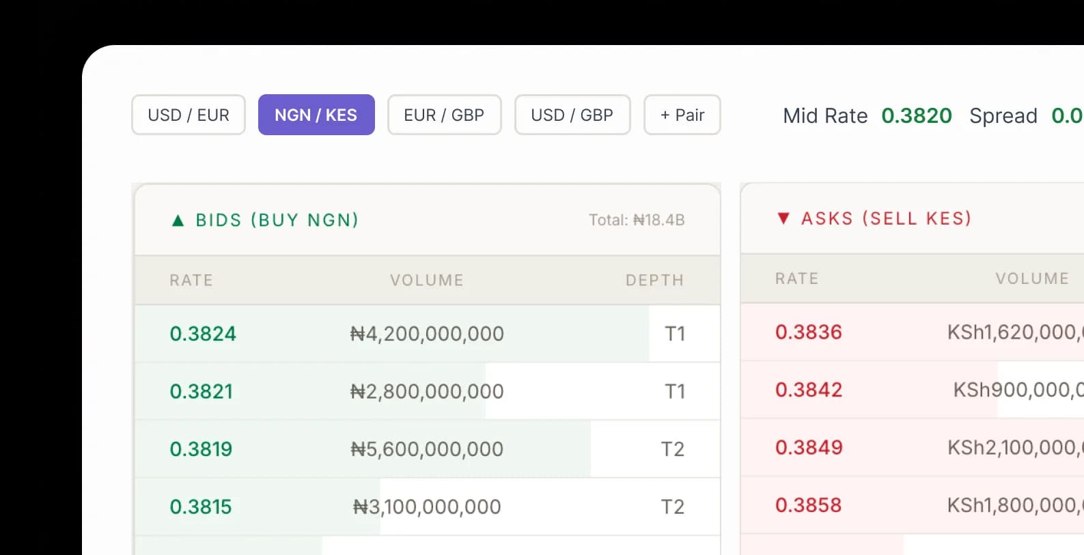This screenshot has width=1084, height=555.
Task: Click the ASKS (SELL KES) heading
Action: (x=886, y=218)
